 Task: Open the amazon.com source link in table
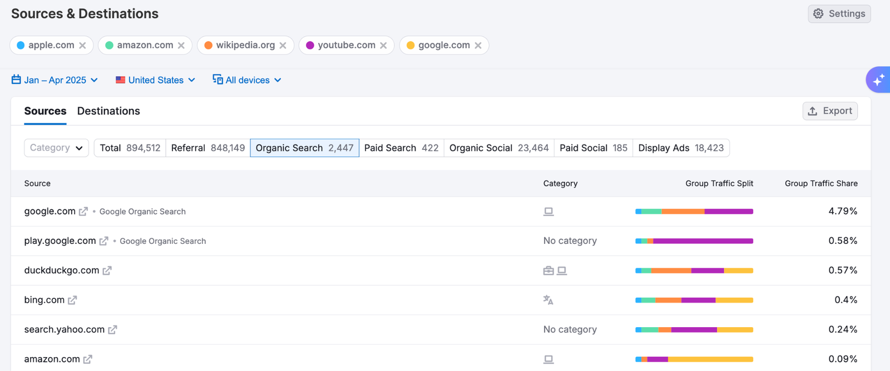[52, 359]
